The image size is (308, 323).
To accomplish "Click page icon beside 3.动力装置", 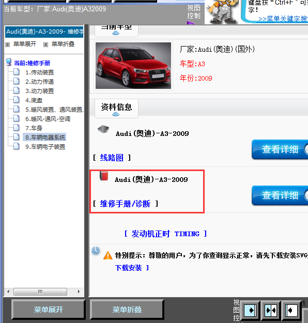I will click(x=16, y=90).
